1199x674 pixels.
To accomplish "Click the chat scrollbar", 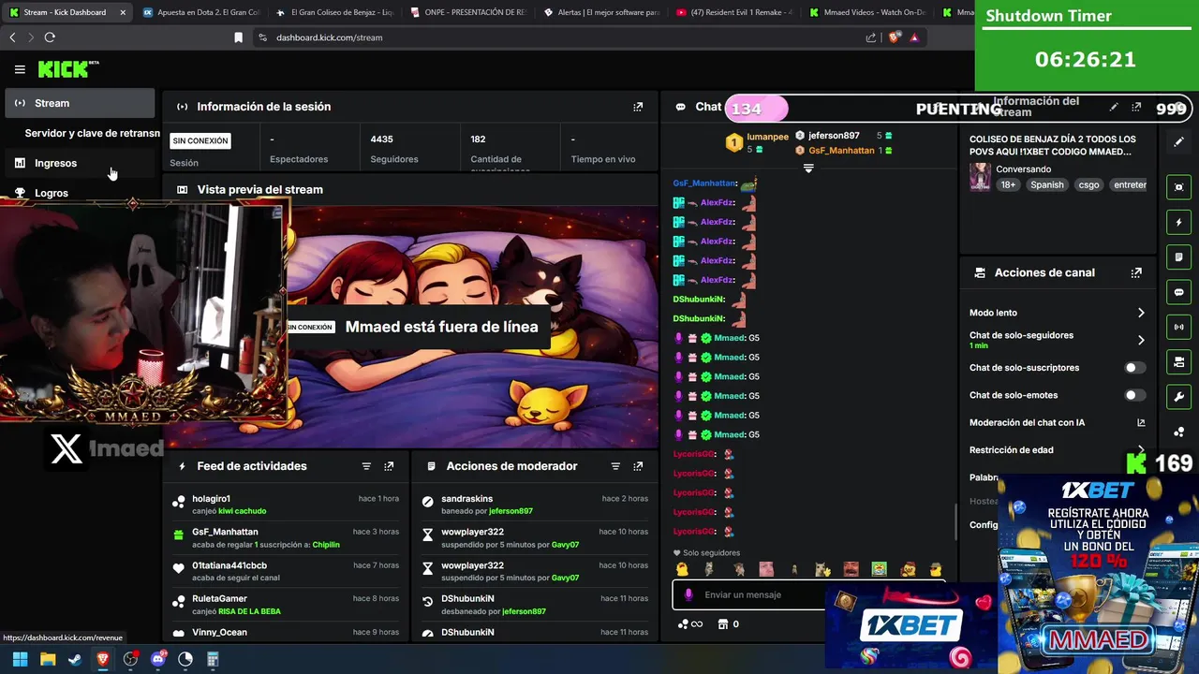I will 955,524.
